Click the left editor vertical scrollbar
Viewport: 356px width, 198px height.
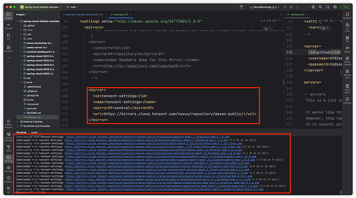pyautogui.click(x=283, y=82)
